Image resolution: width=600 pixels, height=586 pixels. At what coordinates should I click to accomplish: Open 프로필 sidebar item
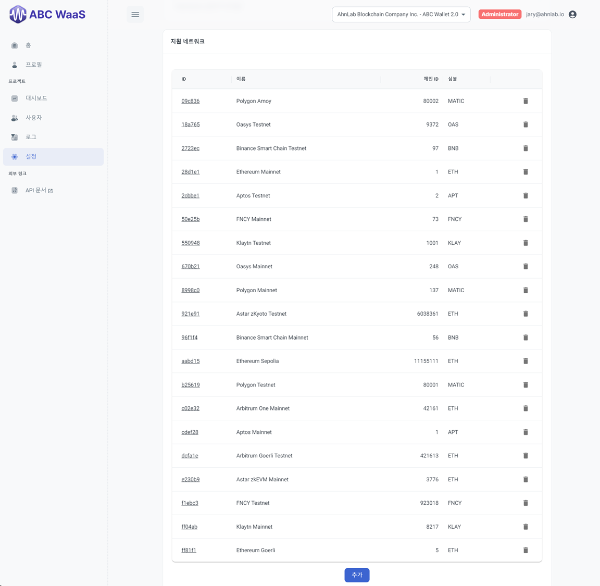tap(53, 65)
